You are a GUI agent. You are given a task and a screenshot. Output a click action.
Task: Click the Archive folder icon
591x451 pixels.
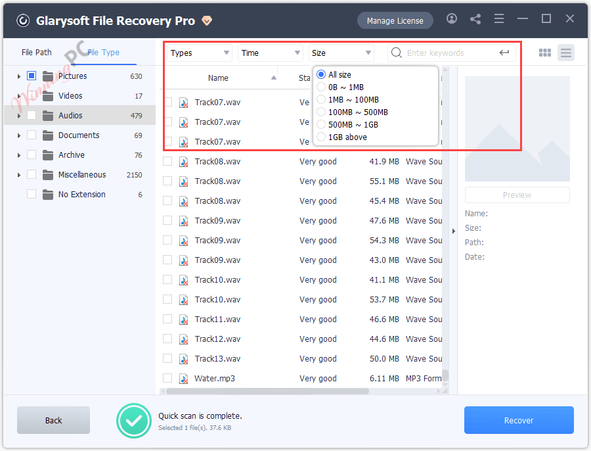coord(48,154)
